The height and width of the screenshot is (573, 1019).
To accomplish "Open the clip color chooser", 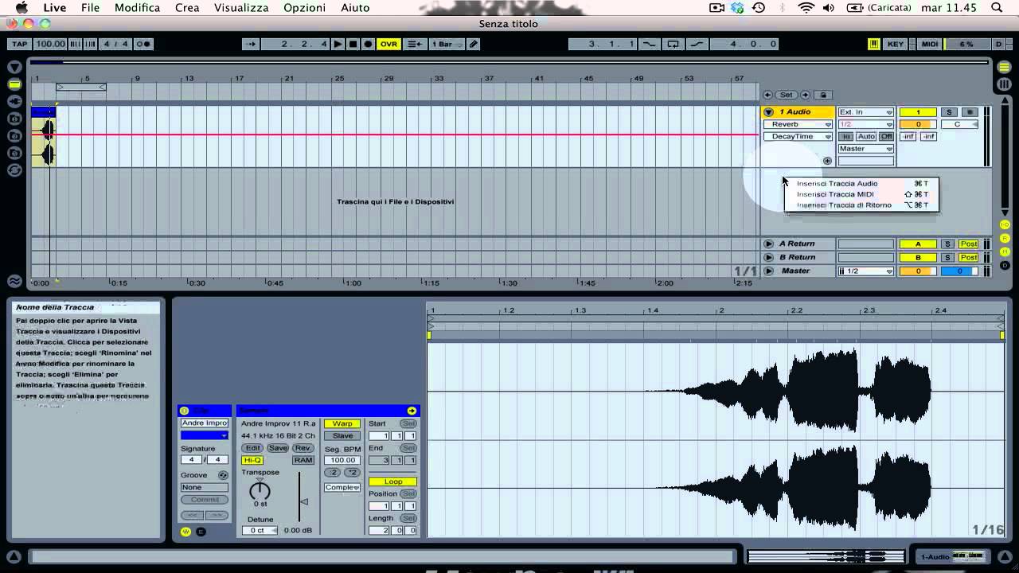I will [x=205, y=435].
